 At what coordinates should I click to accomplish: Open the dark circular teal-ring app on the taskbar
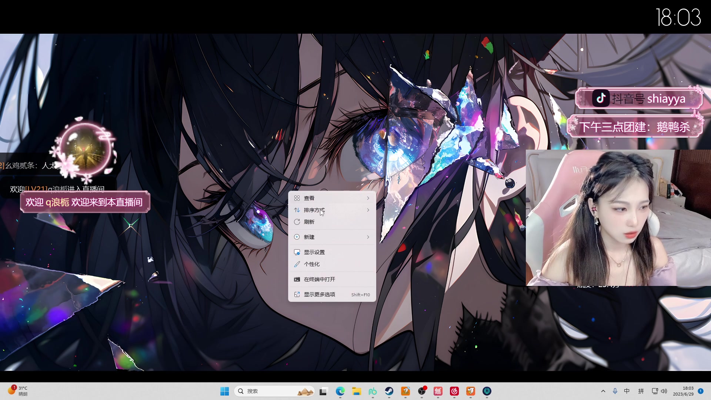[x=487, y=391]
